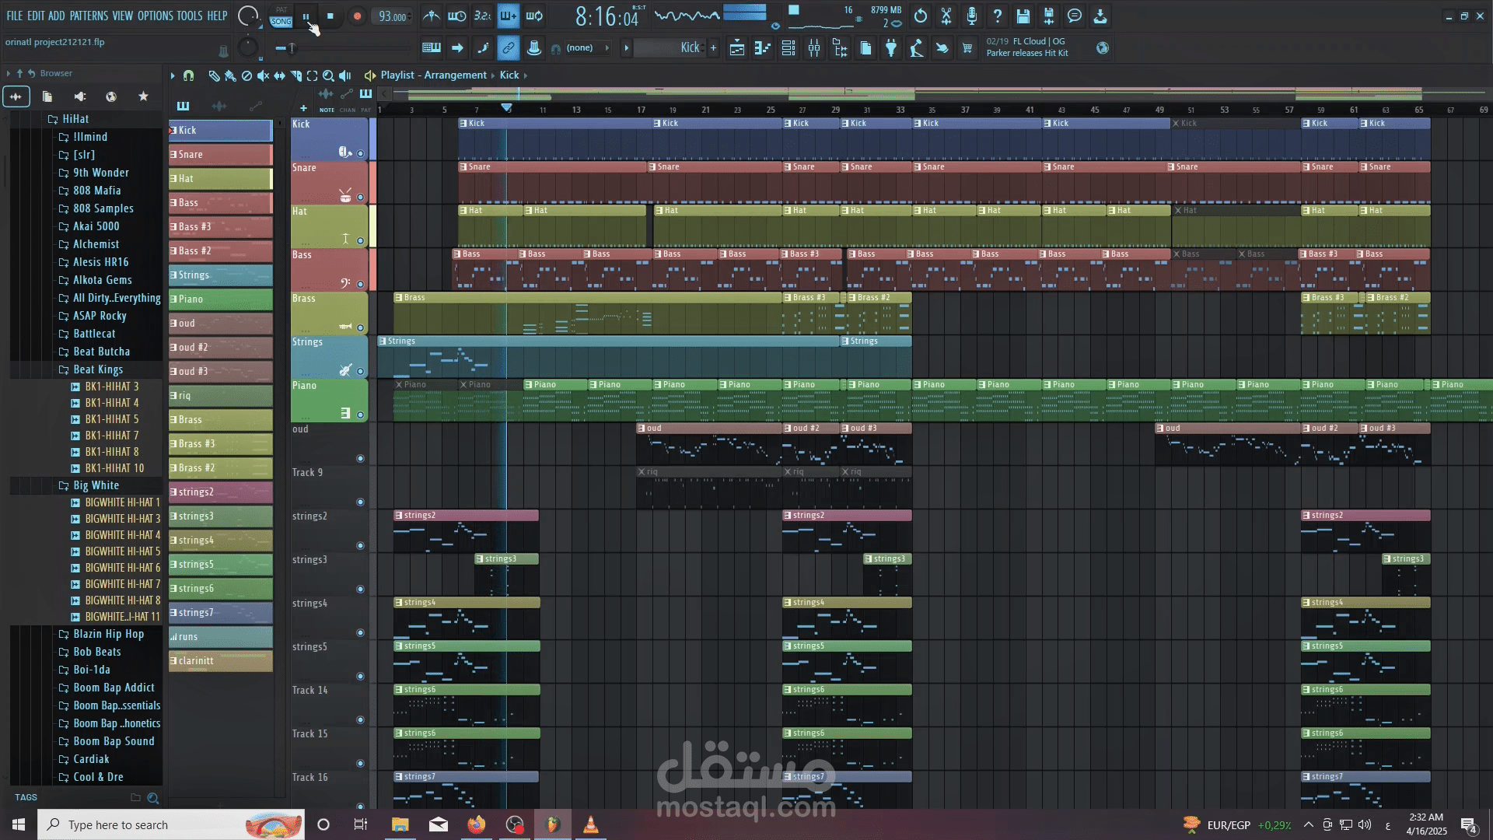
Task: Mute the oud track green LED
Action: [x=360, y=459]
